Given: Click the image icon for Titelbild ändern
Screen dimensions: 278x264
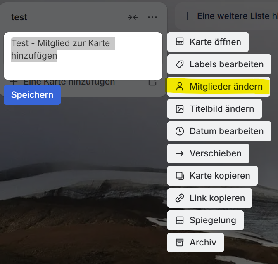Looking at the screenshot, I should coord(179,109).
